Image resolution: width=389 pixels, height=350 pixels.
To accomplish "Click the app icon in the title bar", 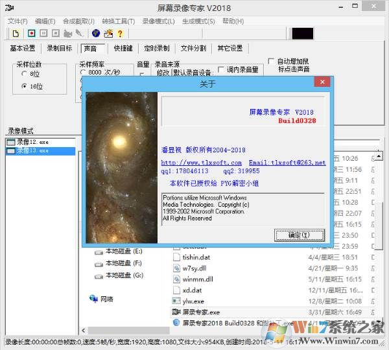I will 9,8.
